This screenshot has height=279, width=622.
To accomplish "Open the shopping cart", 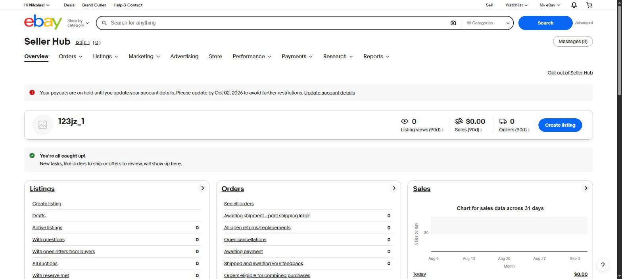I will pyautogui.click(x=589, y=5).
